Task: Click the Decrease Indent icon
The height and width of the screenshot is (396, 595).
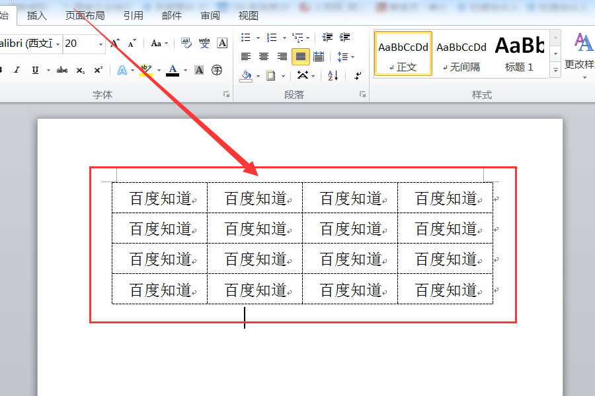Action: point(327,37)
